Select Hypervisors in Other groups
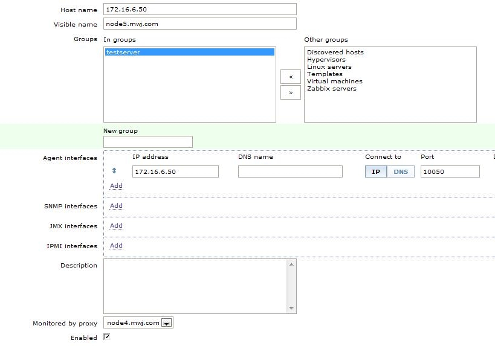Screen dimensions: 495x346 [x=326, y=59]
